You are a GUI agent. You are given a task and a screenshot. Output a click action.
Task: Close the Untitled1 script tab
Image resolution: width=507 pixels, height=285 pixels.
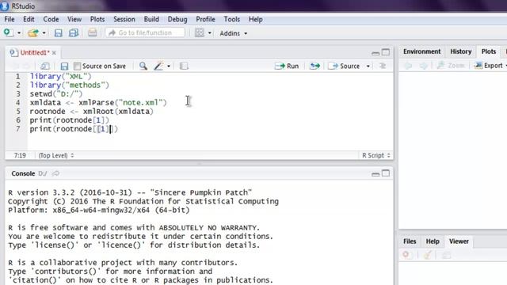[54, 53]
